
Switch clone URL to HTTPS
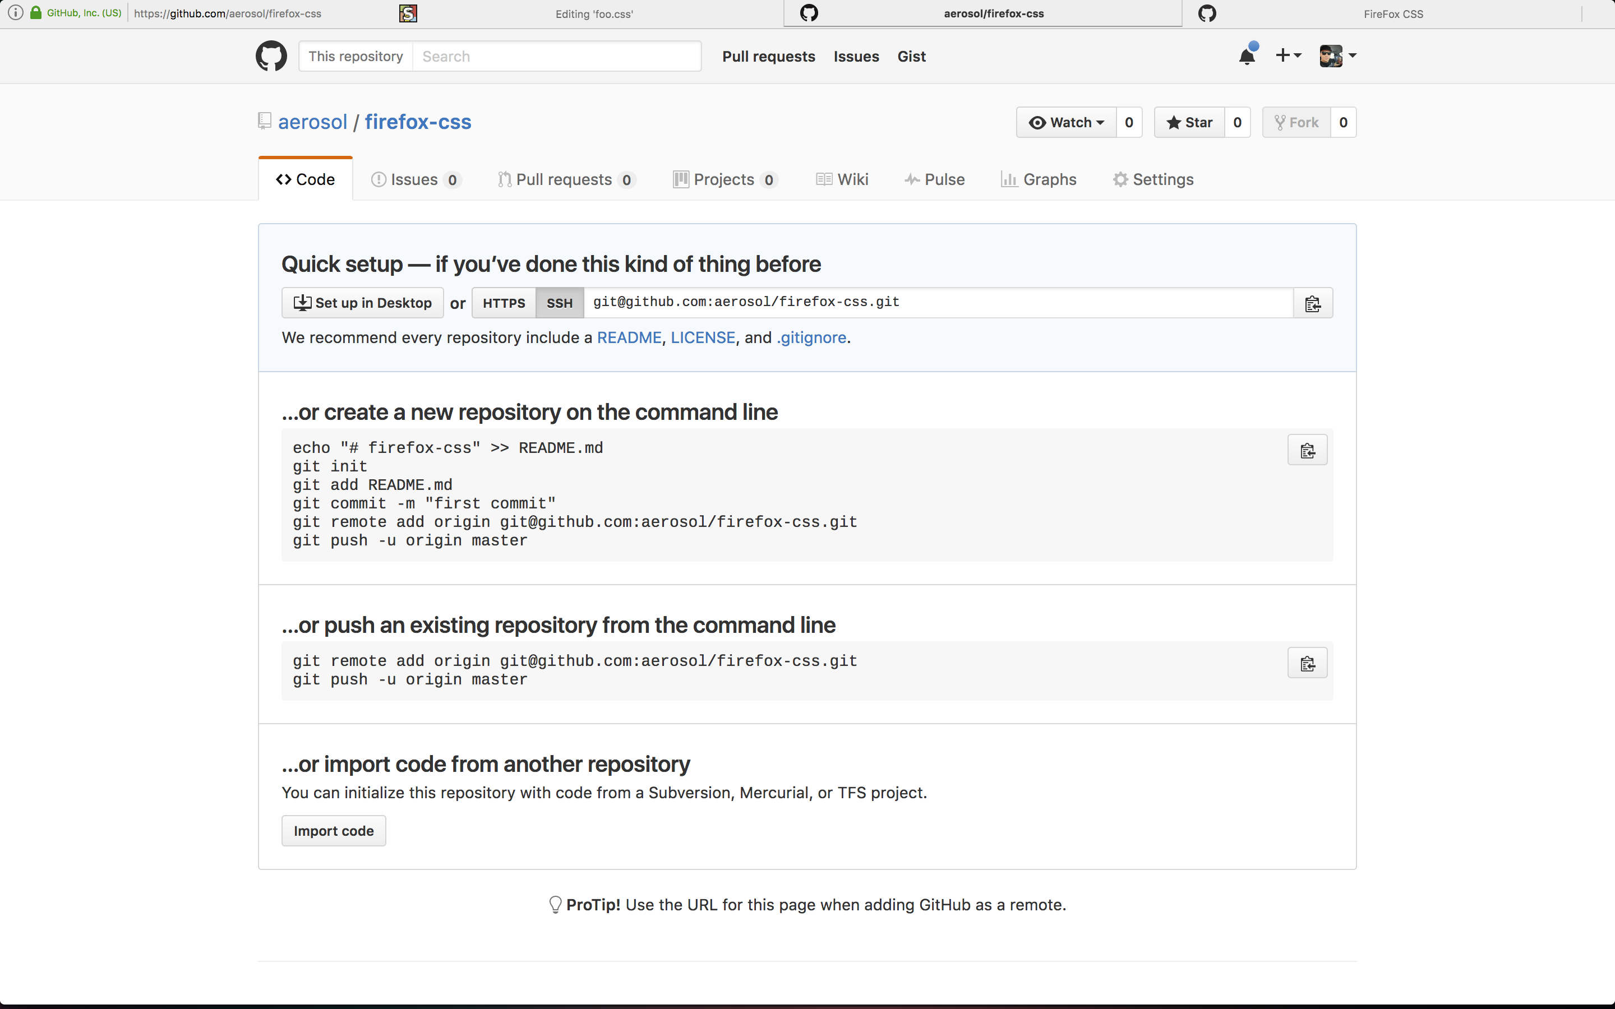tap(504, 304)
